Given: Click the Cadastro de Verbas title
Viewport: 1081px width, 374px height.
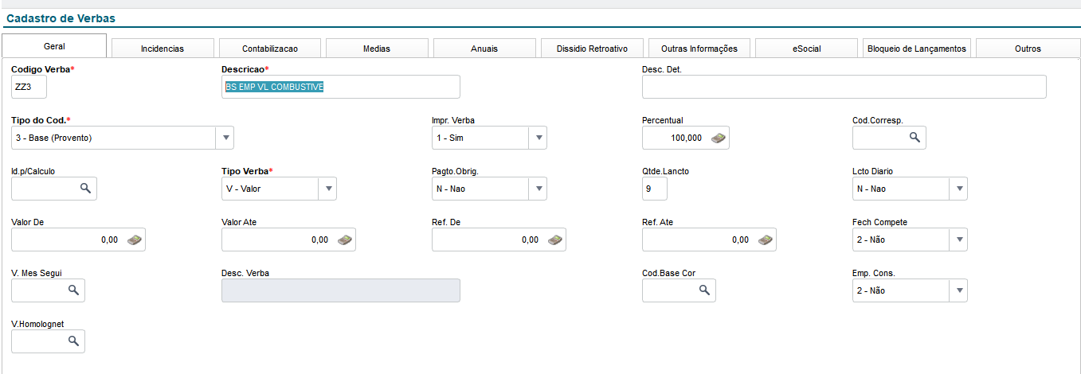Looking at the screenshot, I should (61, 18).
